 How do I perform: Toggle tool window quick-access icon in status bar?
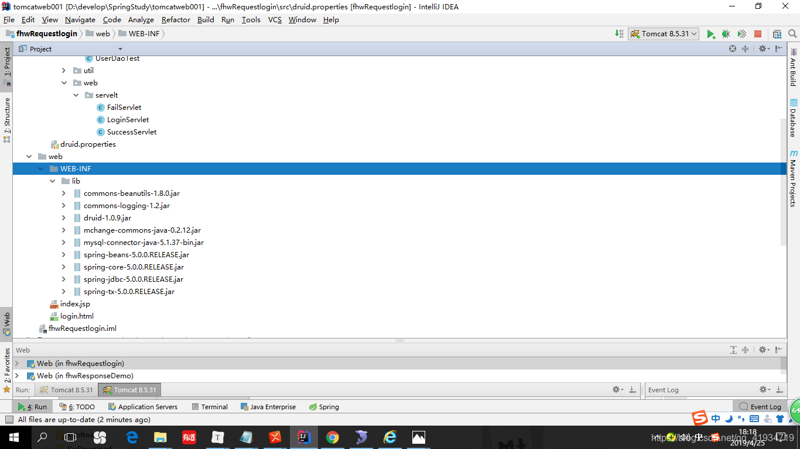pos(9,420)
